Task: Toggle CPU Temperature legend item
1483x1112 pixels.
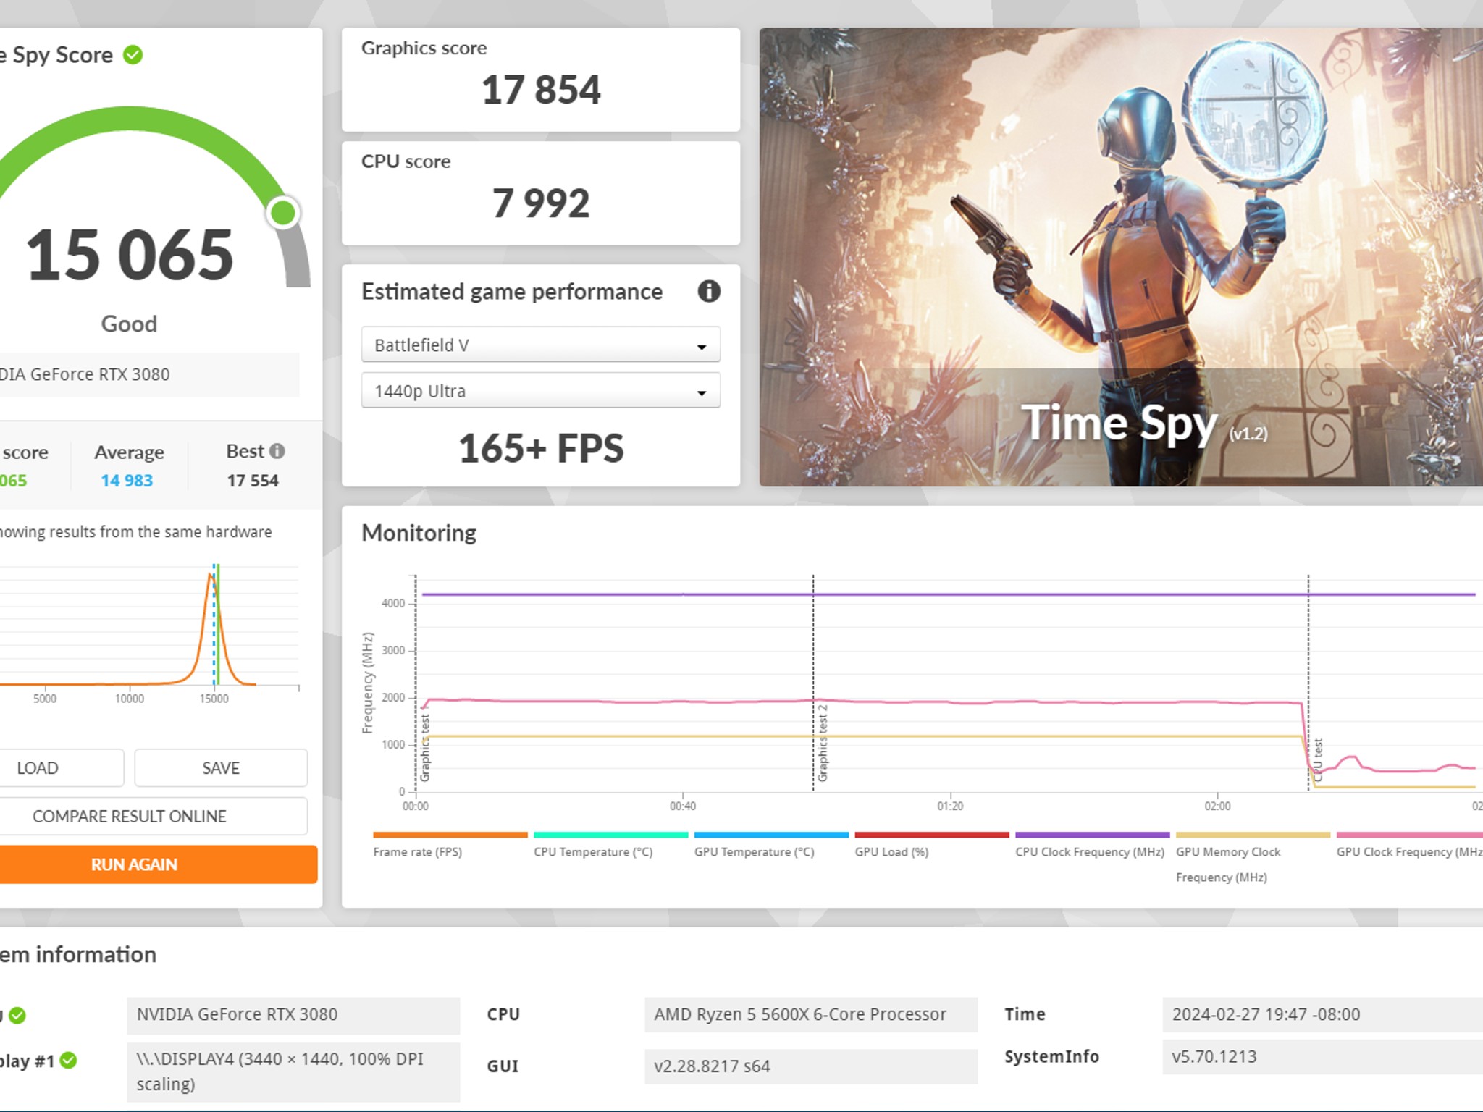Action: [x=610, y=846]
